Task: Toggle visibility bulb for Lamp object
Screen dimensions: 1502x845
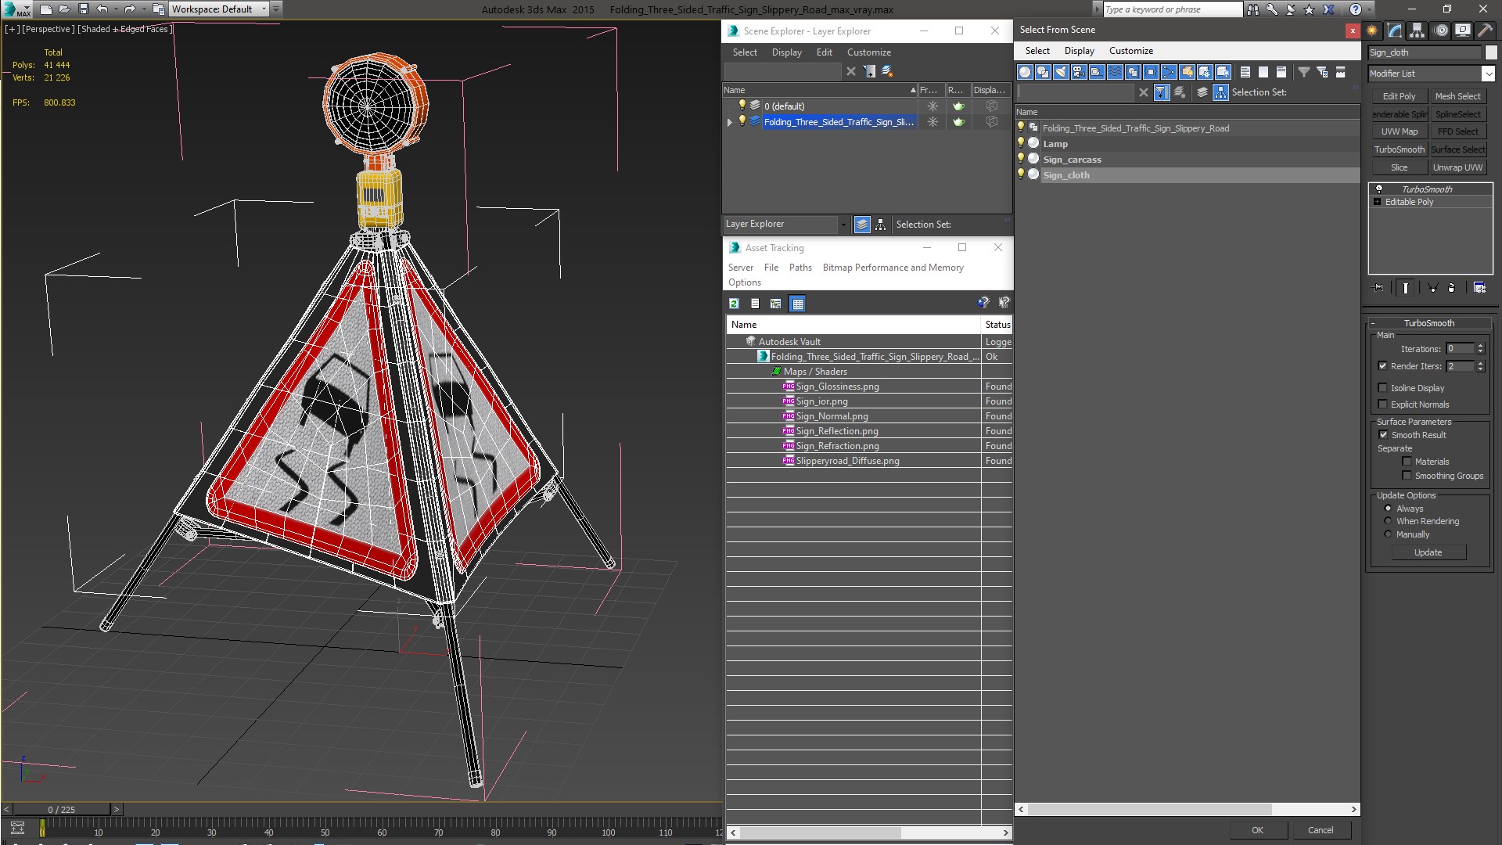Action: coord(1021,143)
